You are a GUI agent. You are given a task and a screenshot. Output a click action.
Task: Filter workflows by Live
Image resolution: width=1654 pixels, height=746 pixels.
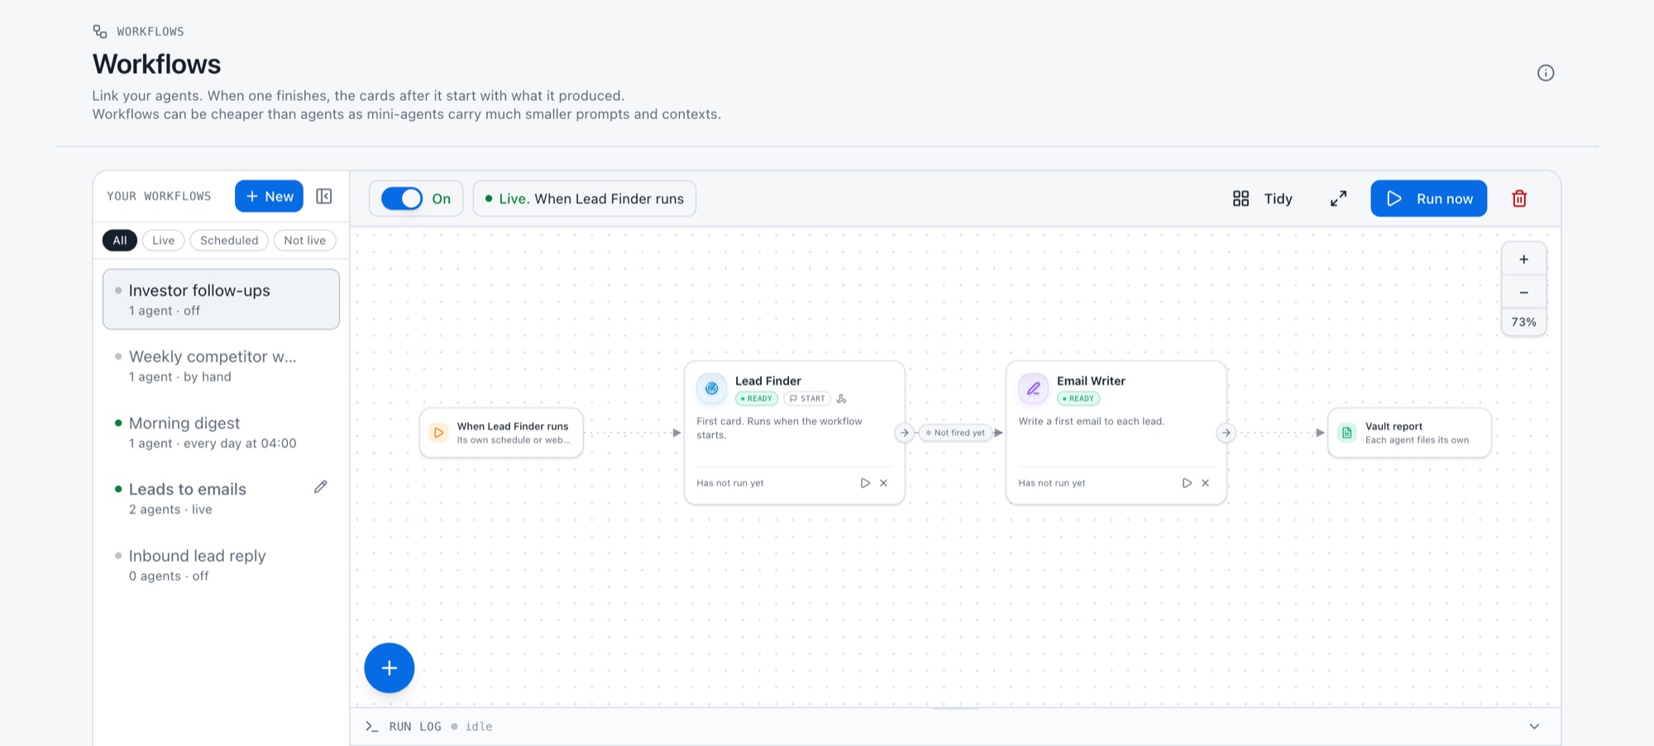(x=163, y=241)
